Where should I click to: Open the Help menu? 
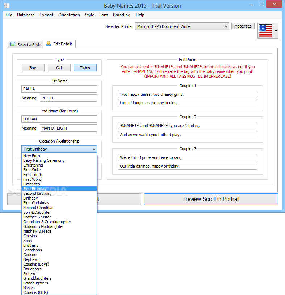click(x=140, y=15)
